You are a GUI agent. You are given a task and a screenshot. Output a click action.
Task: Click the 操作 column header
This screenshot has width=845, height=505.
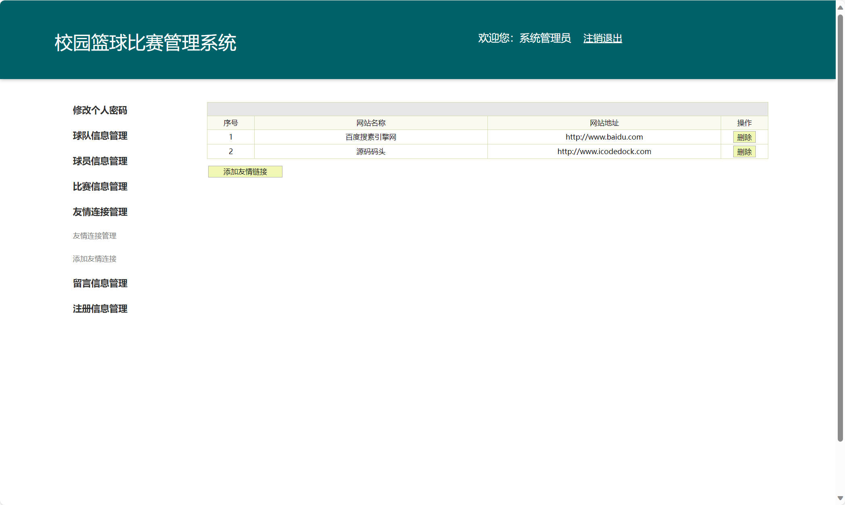[x=744, y=123]
